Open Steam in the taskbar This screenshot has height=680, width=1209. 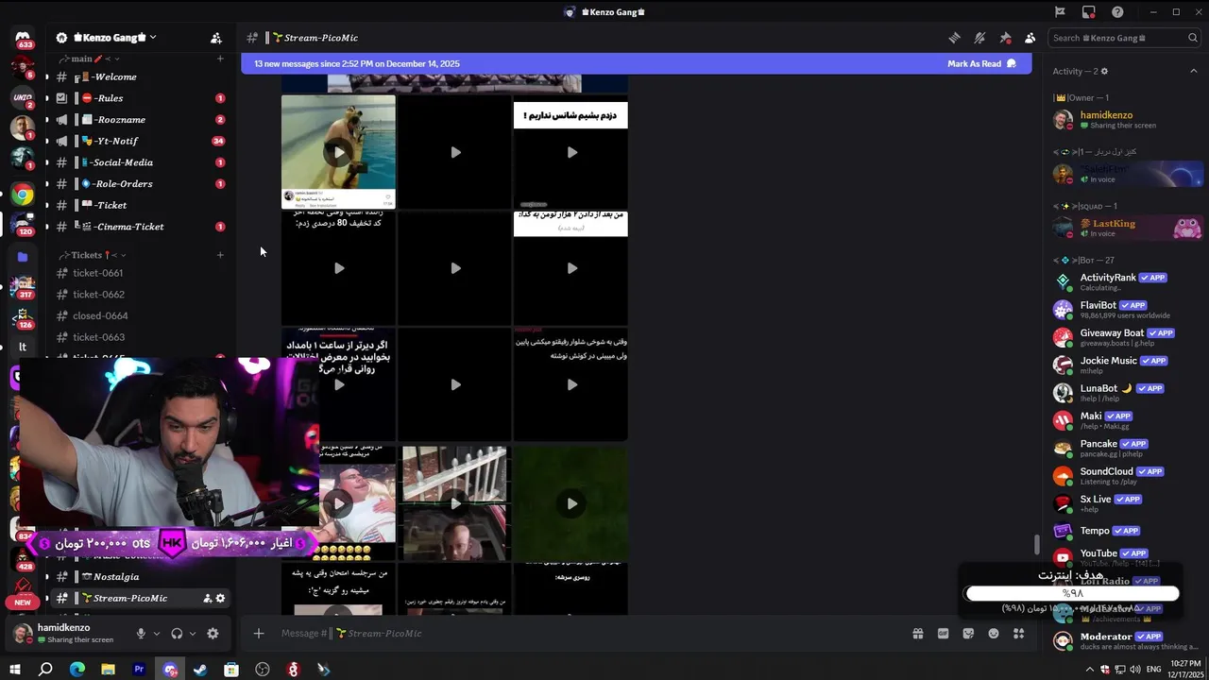tap(200, 670)
